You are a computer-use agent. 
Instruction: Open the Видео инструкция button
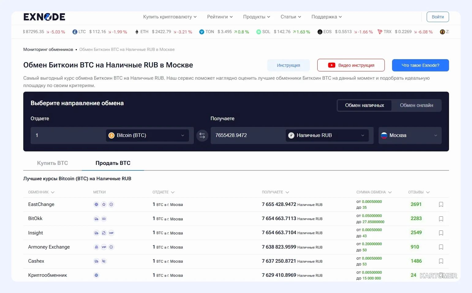[x=351, y=65]
